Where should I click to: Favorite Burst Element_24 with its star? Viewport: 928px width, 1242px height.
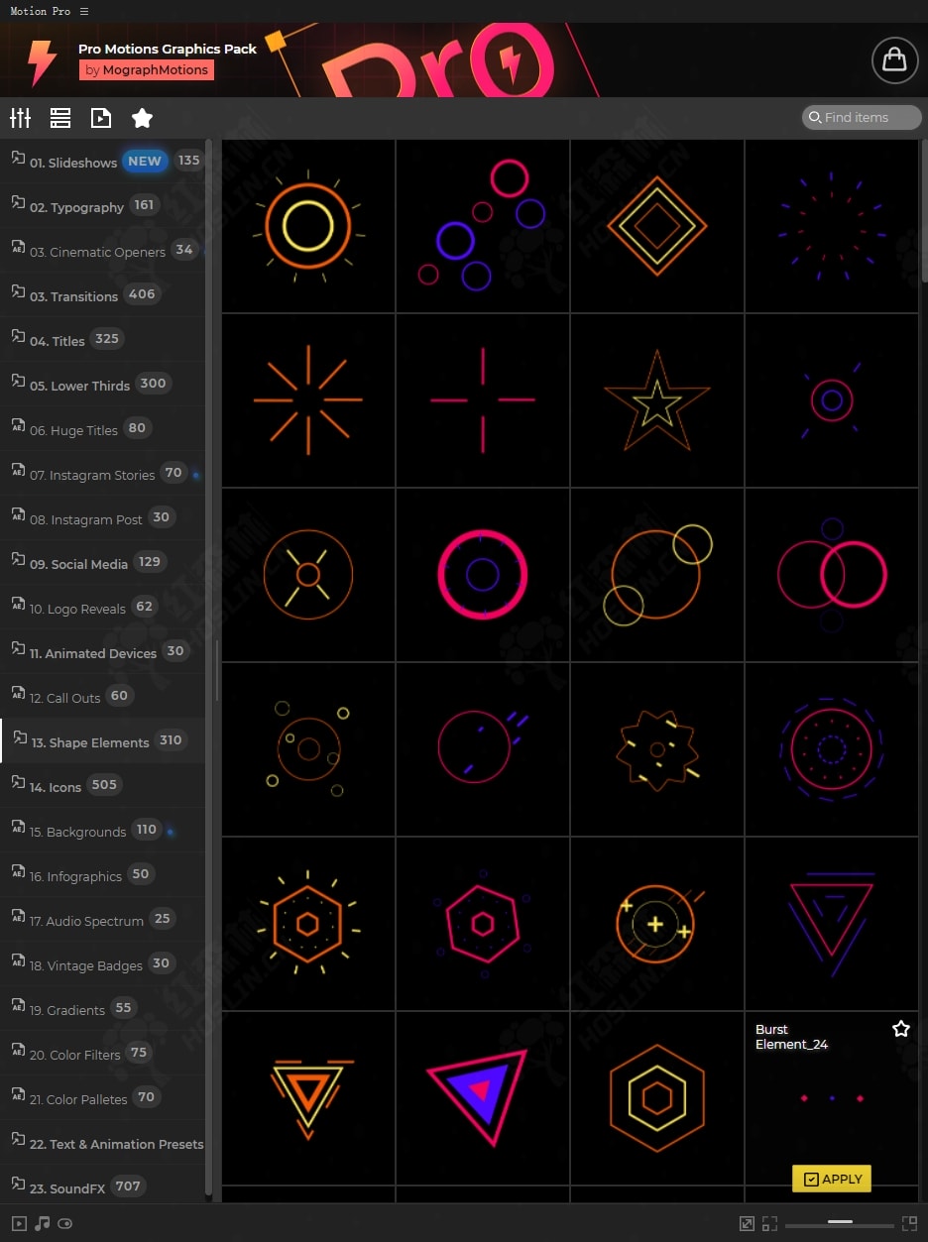click(900, 1029)
